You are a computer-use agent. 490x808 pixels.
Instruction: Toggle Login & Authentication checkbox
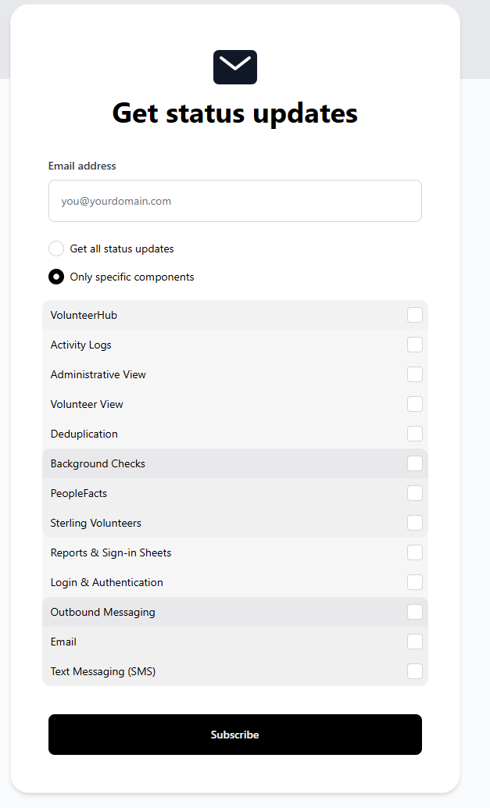coord(414,582)
